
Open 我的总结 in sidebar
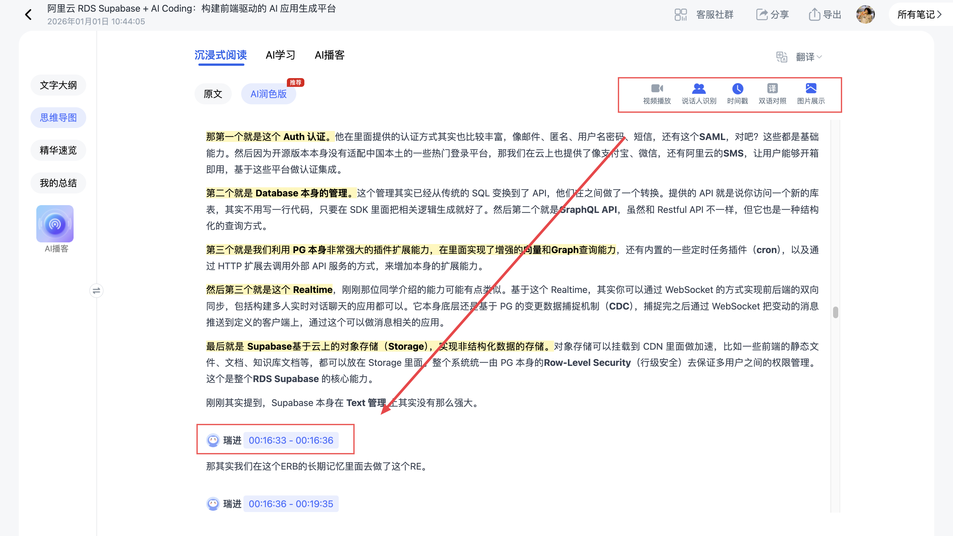[x=58, y=183]
